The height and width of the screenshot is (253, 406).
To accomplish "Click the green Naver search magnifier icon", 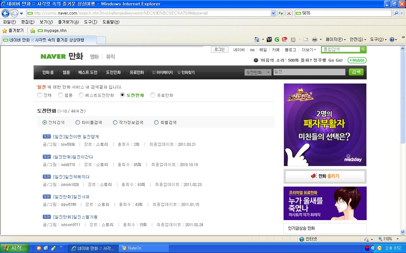I will coord(363,50).
